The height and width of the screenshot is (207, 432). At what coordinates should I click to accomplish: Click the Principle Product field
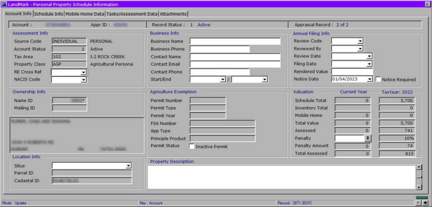coord(222,139)
